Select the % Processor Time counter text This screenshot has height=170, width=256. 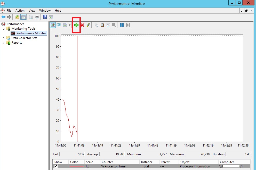tap(113, 166)
